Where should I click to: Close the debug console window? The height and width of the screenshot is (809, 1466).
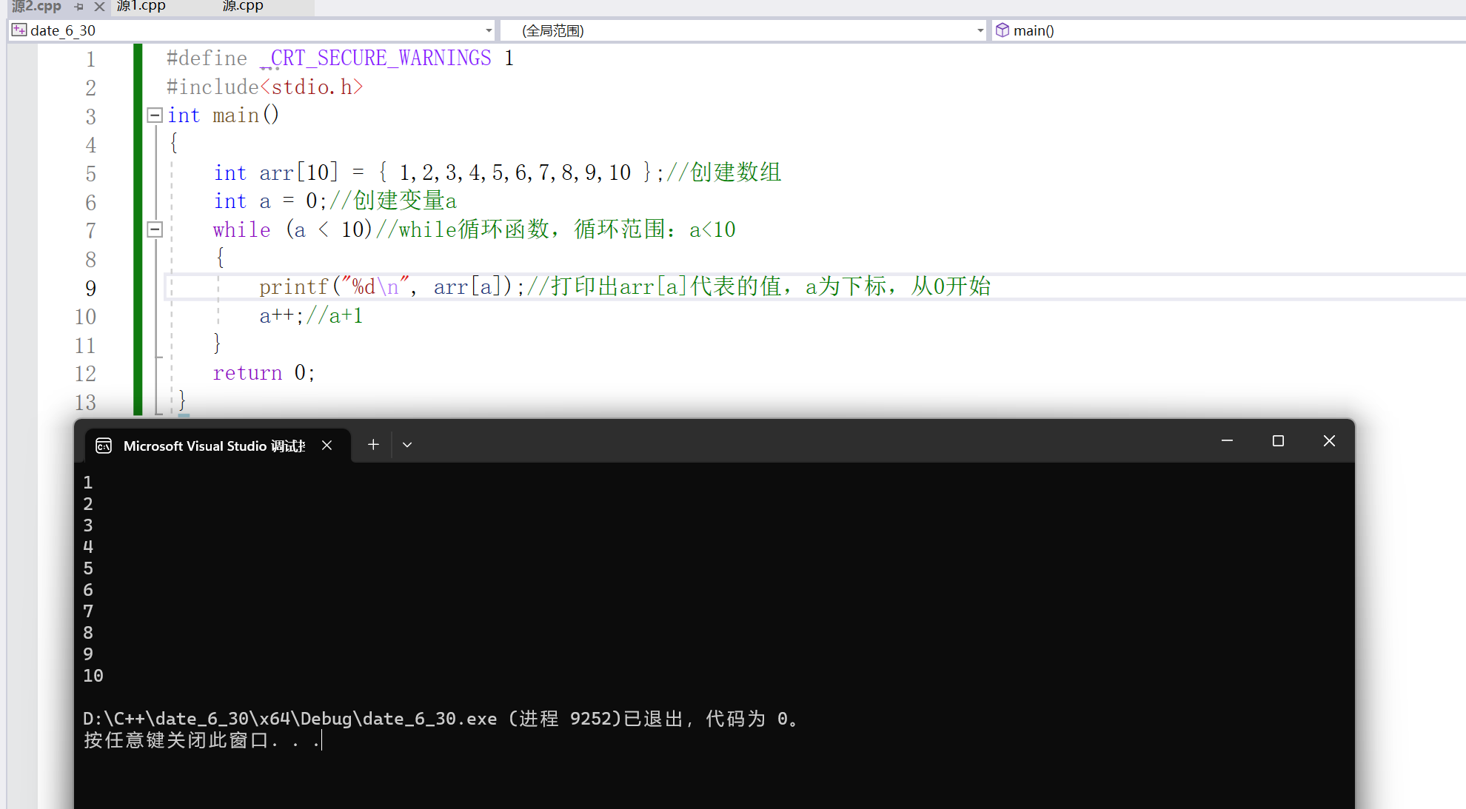click(x=1329, y=441)
